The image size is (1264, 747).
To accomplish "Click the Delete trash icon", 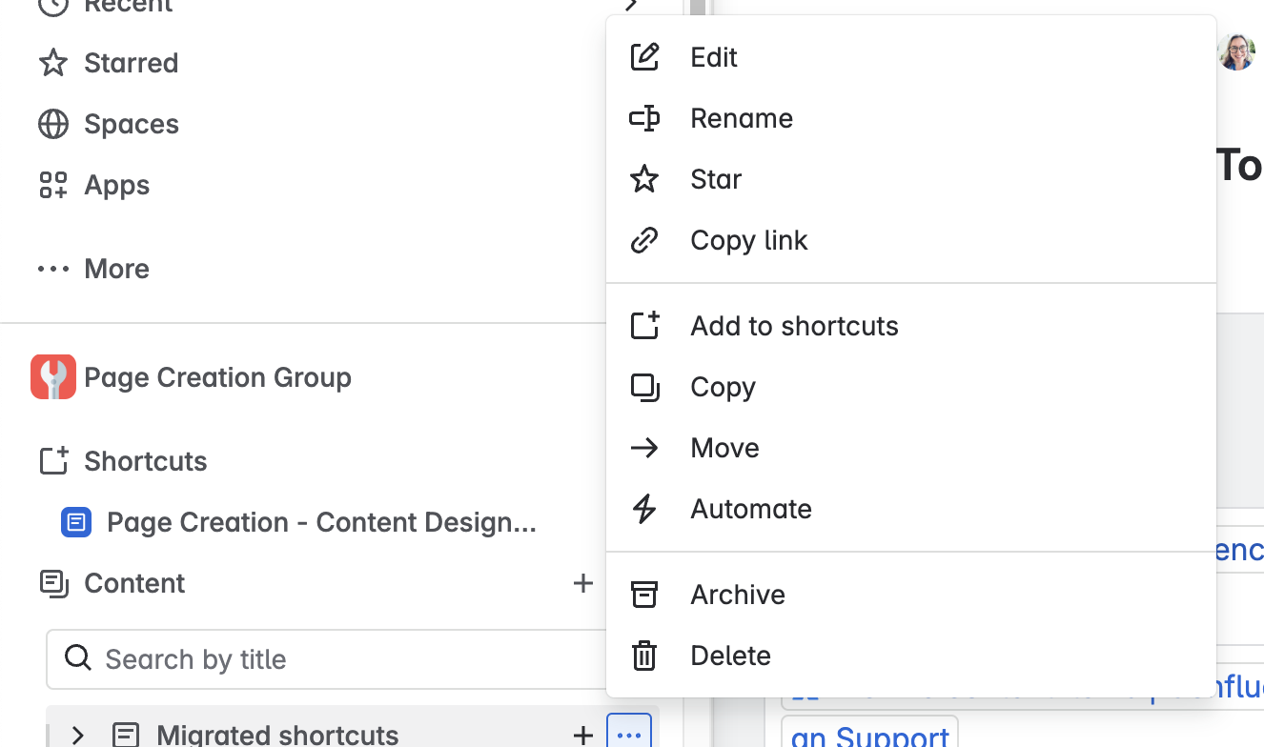I will point(644,656).
